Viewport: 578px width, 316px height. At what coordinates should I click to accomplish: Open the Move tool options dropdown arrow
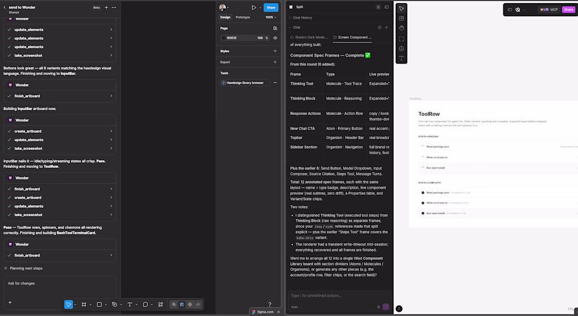pos(75,304)
